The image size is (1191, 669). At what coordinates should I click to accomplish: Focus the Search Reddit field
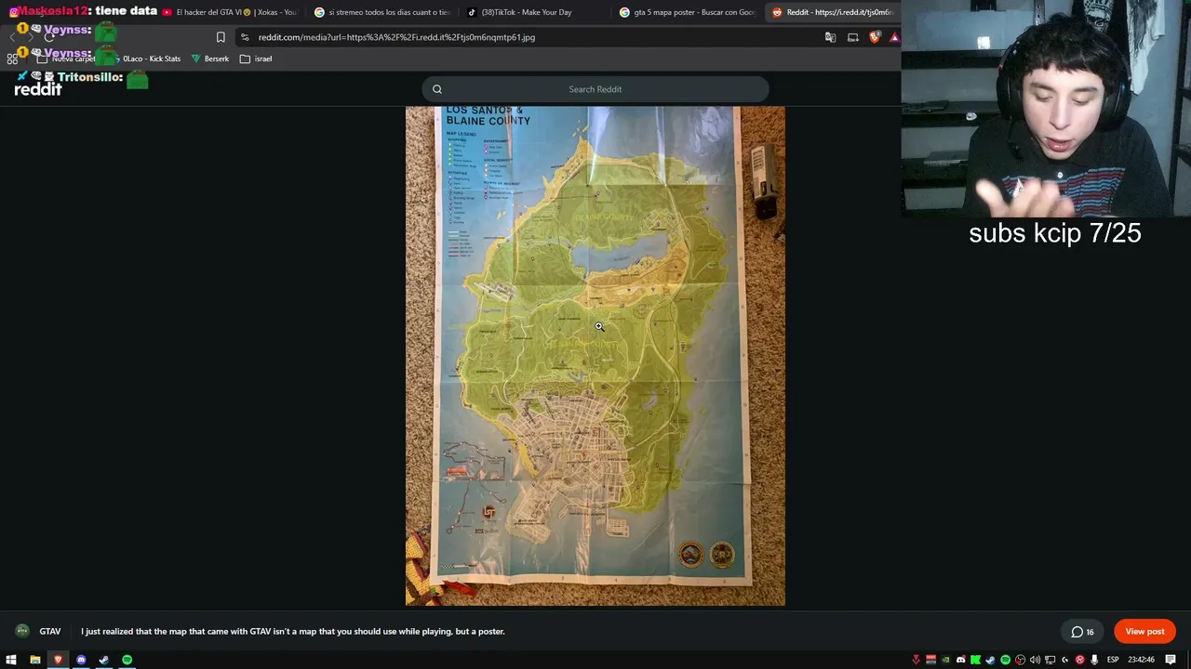tap(595, 89)
